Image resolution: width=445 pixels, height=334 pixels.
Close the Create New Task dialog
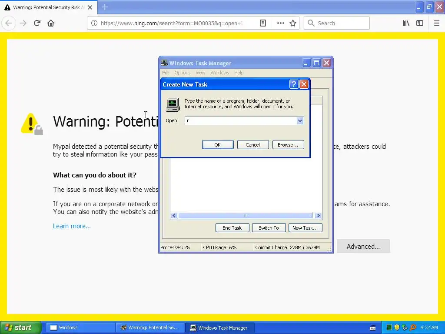pyautogui.click(x=304, y=84)
